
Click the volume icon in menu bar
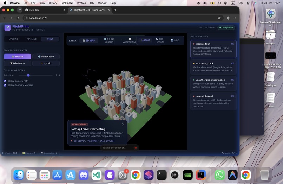click(205, 3)
